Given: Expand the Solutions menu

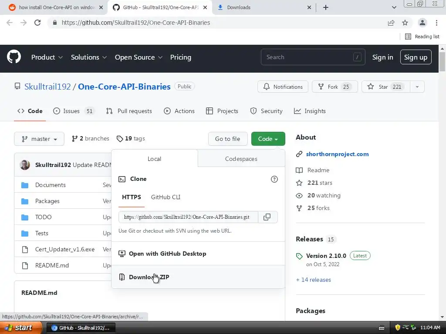Looking at the screenshot, I should tap(89, 57).
